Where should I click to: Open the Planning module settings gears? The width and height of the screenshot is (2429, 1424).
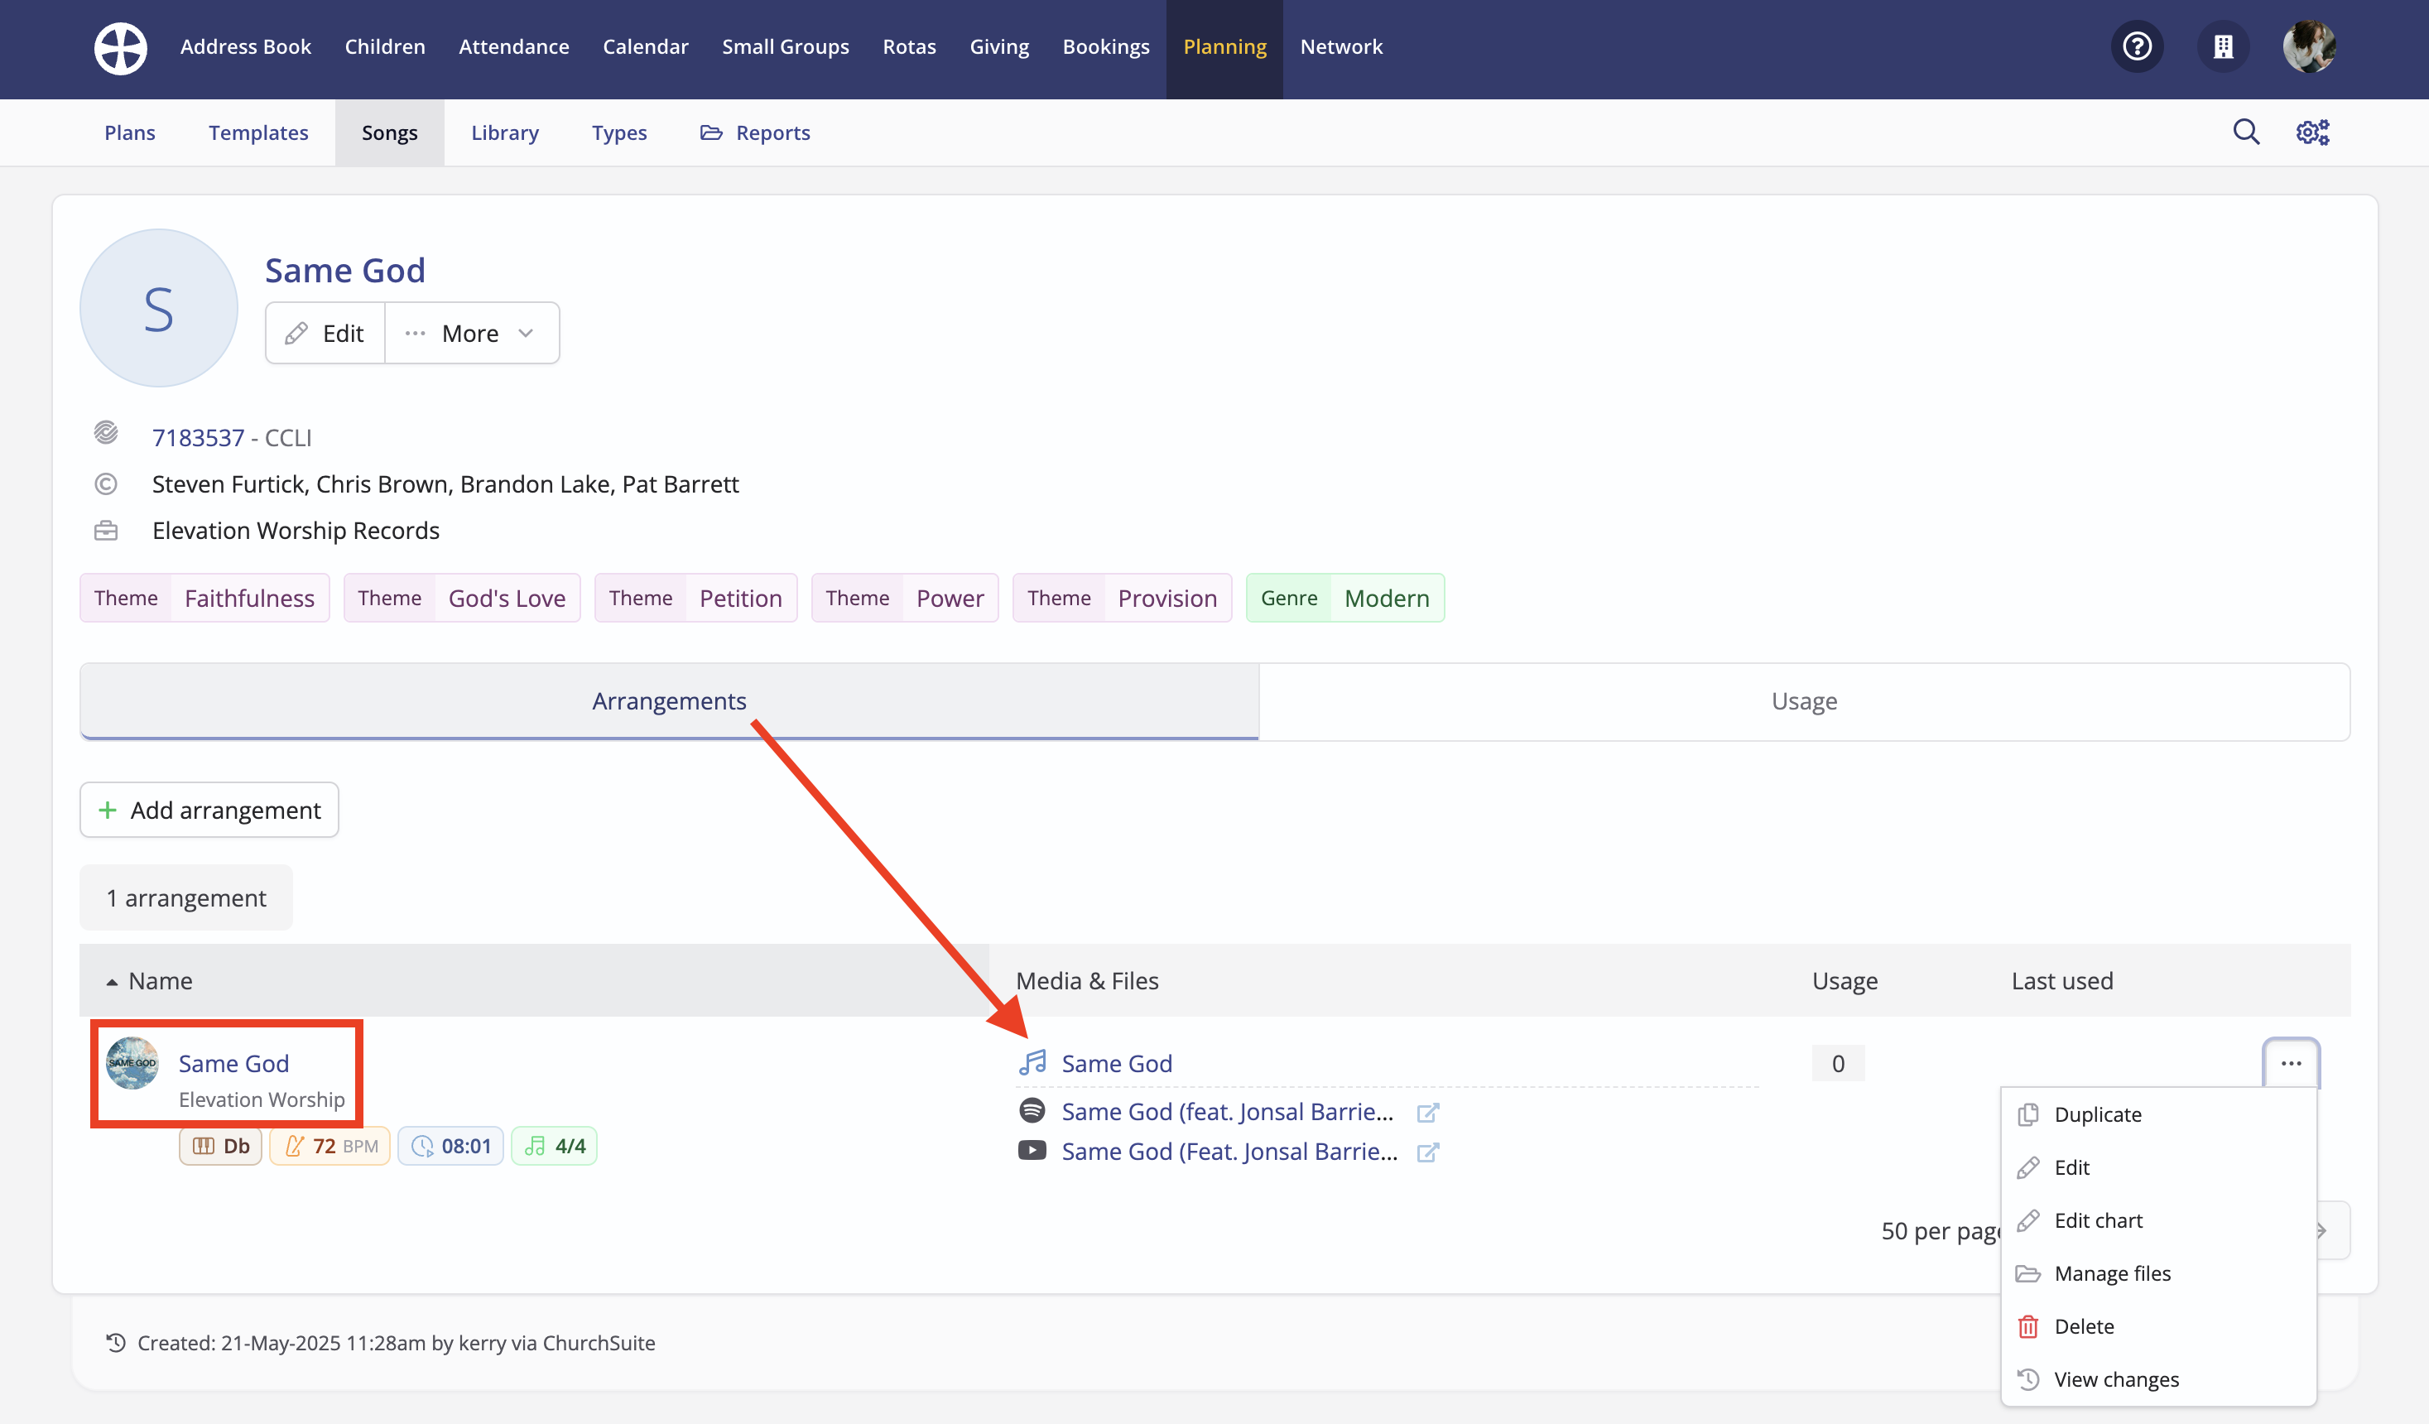[x=2312, y=132]
